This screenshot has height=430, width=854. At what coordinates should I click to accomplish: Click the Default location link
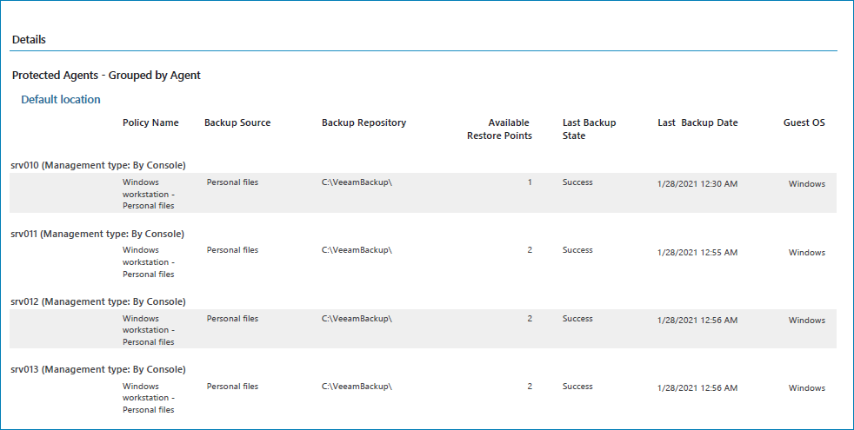coord(61,100)
